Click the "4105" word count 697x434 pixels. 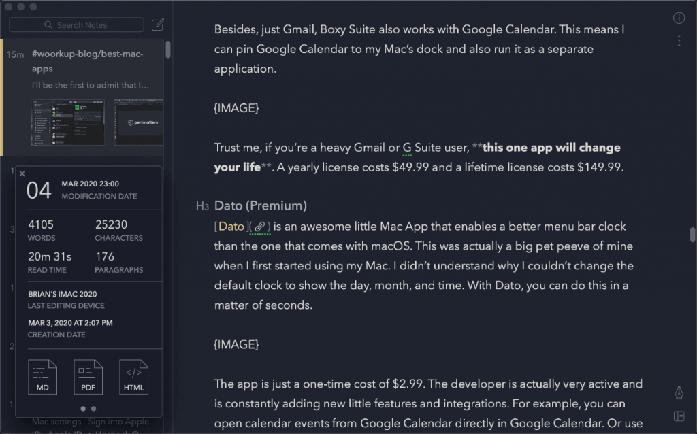pyautogui.click(x=41, y=224)
